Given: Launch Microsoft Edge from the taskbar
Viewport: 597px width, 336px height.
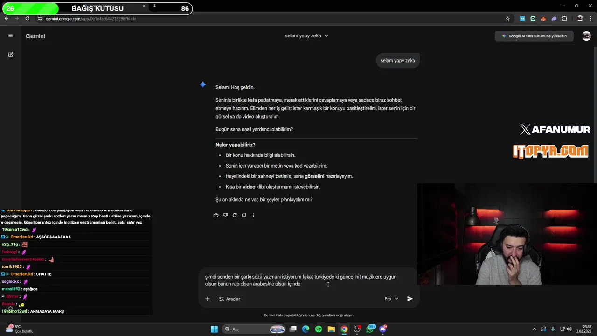Looking at the screenshot, I should click(x=305, y=329).
